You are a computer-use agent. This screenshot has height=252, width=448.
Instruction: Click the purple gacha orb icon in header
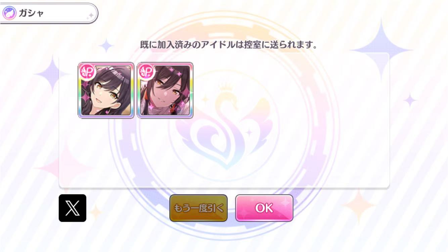[9, 13]
